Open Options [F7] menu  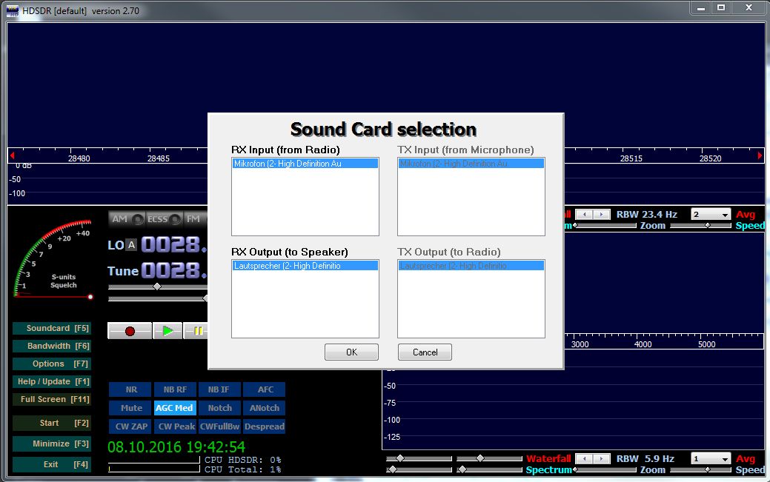52,364
